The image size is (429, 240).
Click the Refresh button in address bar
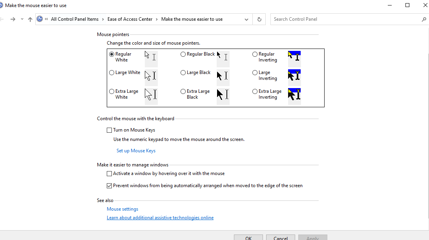[259, 19]
